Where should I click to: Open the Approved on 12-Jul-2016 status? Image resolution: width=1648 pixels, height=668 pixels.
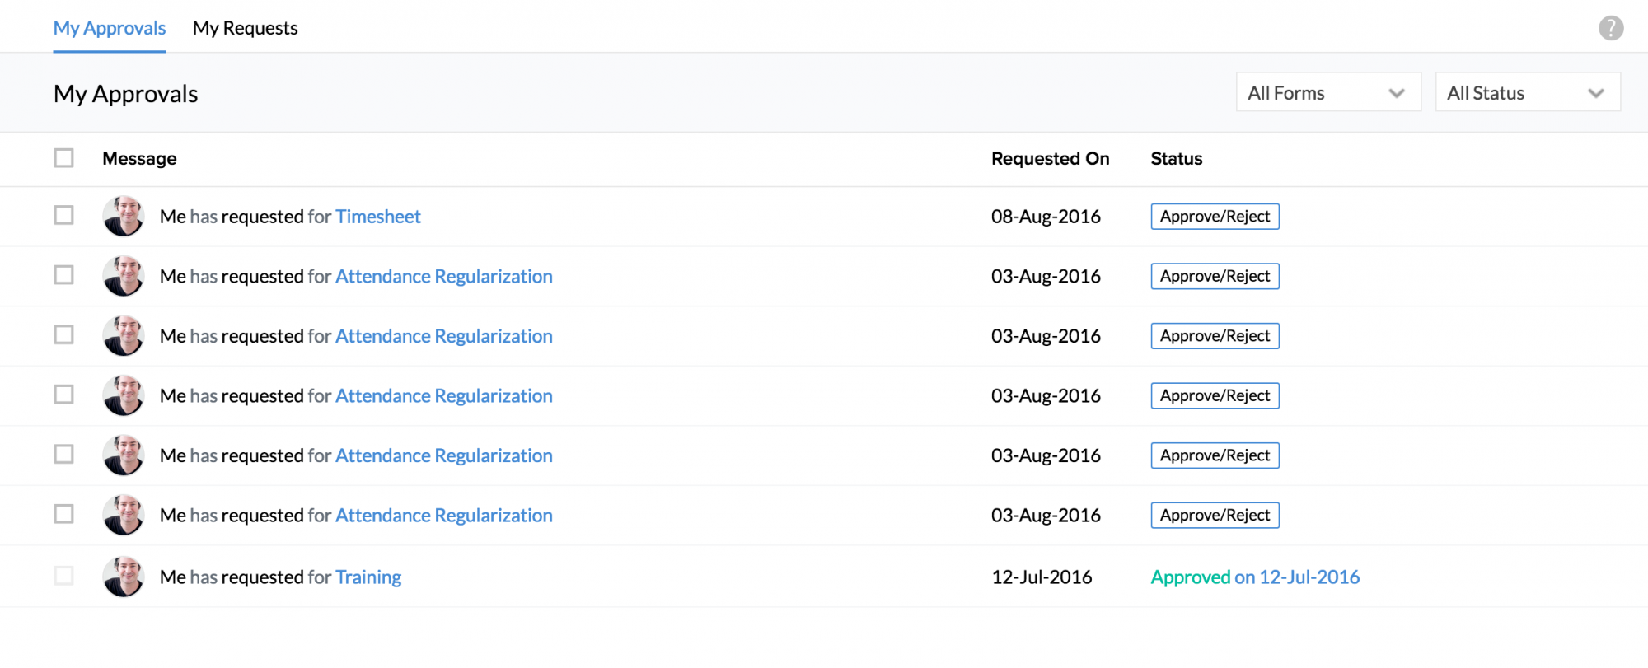(1254, 577)
